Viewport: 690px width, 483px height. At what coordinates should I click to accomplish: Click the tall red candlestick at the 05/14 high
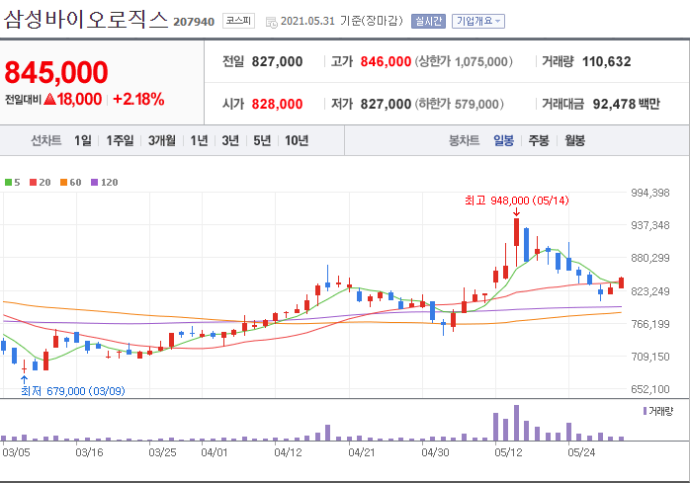coord(517,232)
